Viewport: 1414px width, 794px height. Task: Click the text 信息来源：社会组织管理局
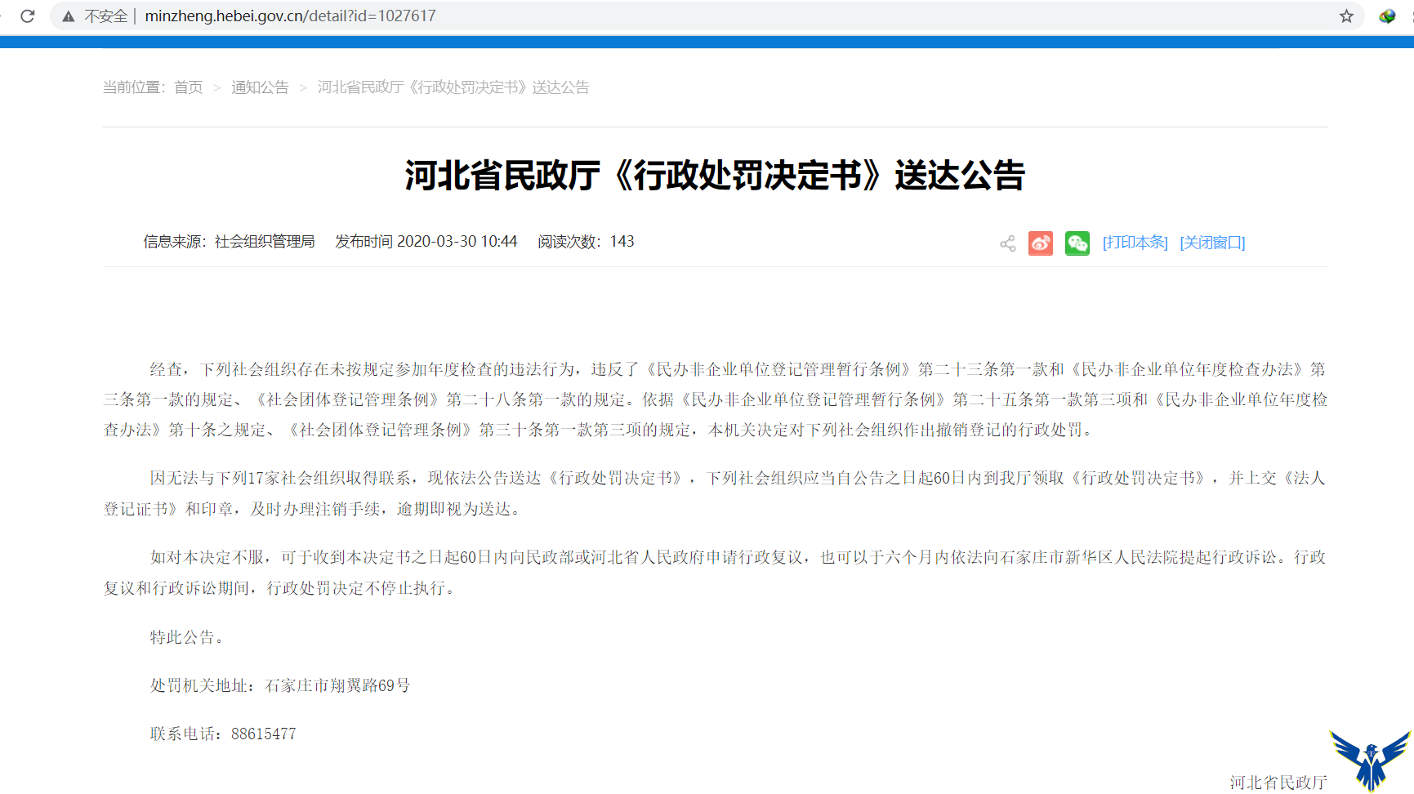click(230, 242)
